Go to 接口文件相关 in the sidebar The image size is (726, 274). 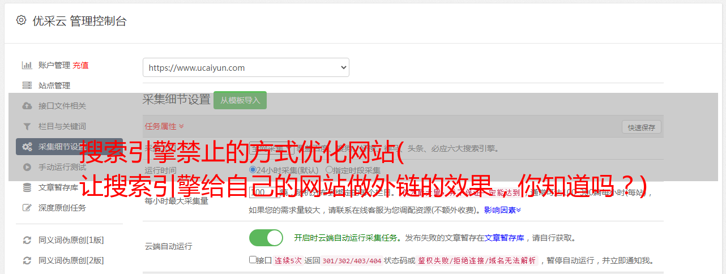tap(62, 106)
